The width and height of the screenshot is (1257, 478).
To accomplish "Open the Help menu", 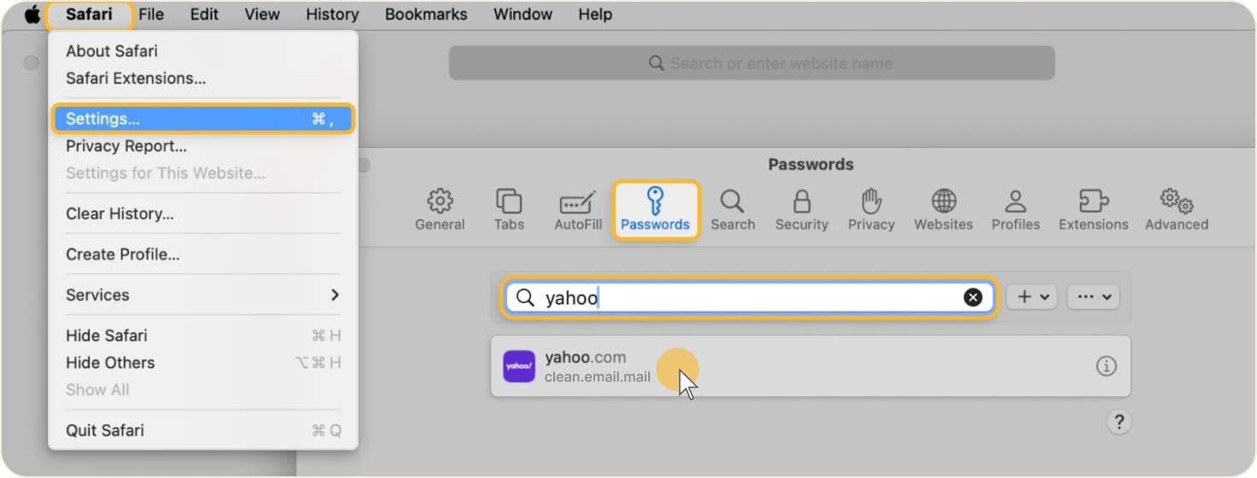I will pyautogui.click(x=595, y=15).
